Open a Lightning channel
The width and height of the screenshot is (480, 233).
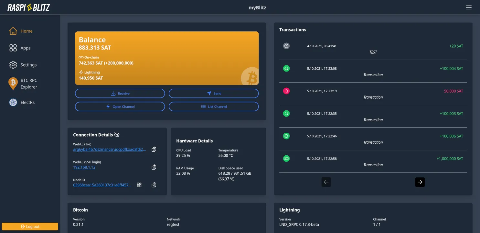click(120, 106)
